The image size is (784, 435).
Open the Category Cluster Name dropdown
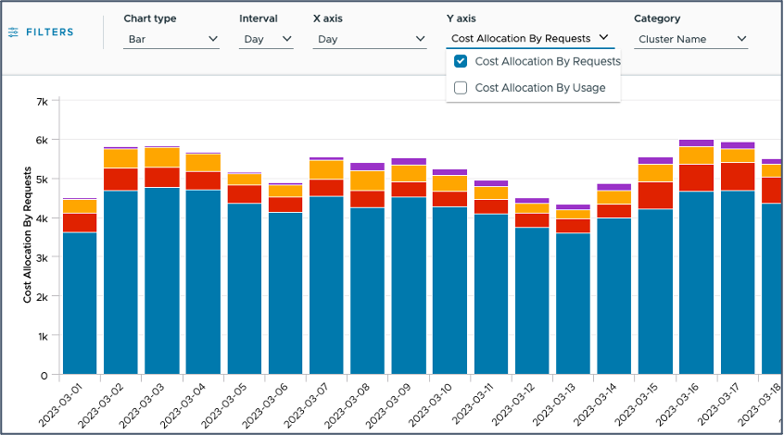point(691,39)
